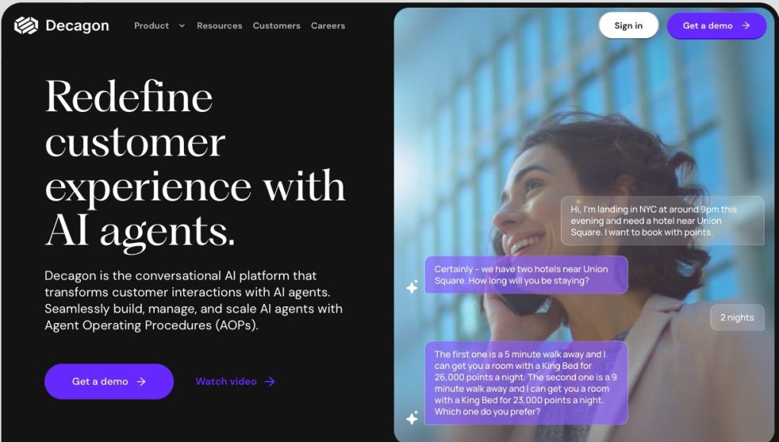The image size is (779, 442).
Task: Click the arrow icon beside Watch video
Action: 270,382
